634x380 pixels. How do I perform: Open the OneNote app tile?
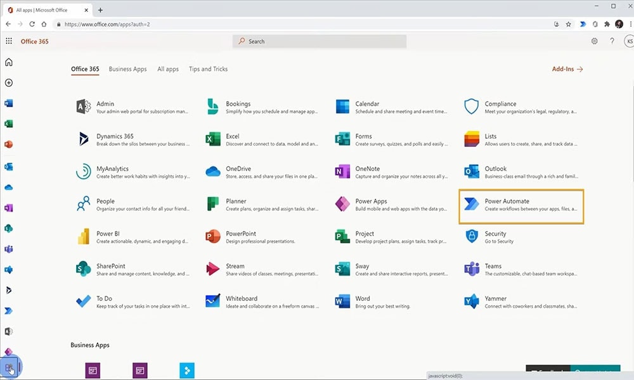click(x=391, y=172)
